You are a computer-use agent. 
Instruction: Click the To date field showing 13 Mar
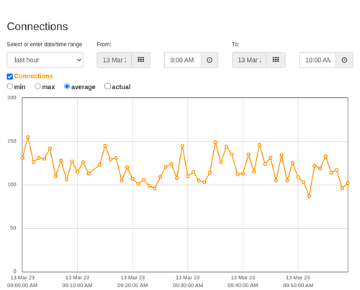pos(249,60)
